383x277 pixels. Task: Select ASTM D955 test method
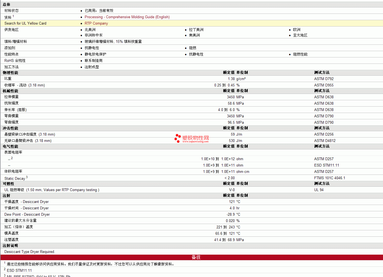[324, 85]
